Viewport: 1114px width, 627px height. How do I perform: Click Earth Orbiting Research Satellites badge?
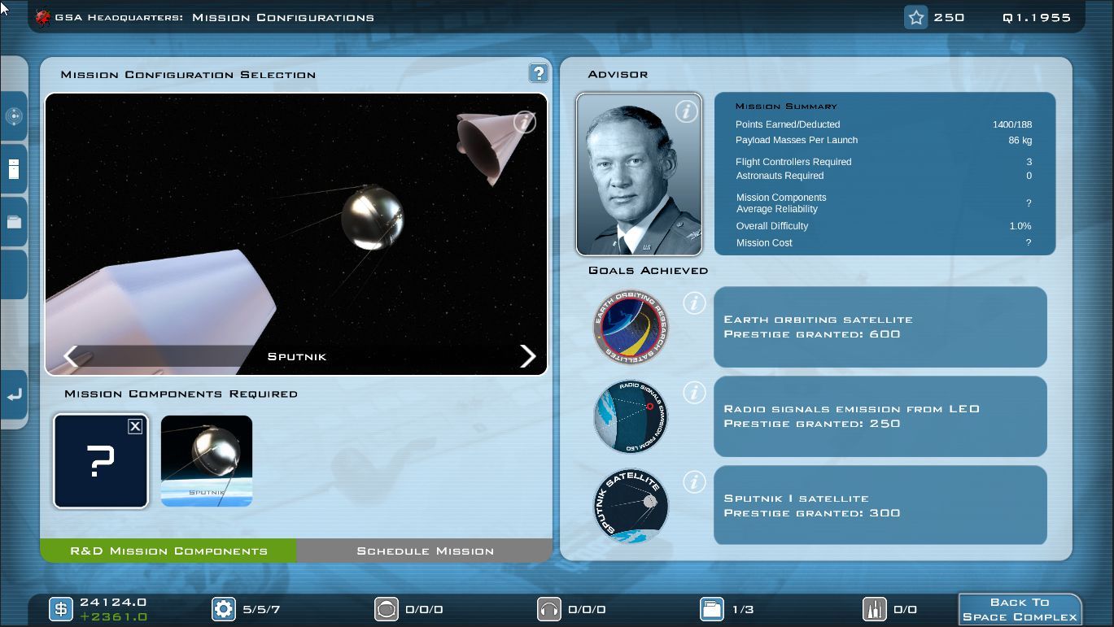click(x=631, y=327)
